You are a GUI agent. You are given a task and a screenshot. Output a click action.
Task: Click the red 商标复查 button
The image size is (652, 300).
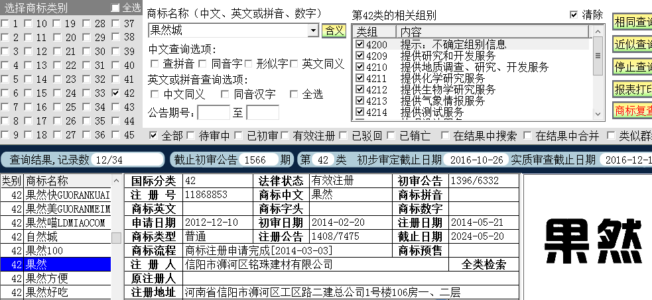pos(633,111)
